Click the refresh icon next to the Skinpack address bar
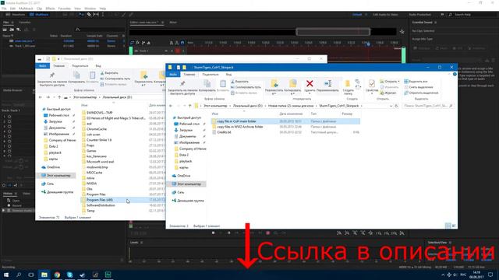499x280 pixels. click(x=396, y=106)
